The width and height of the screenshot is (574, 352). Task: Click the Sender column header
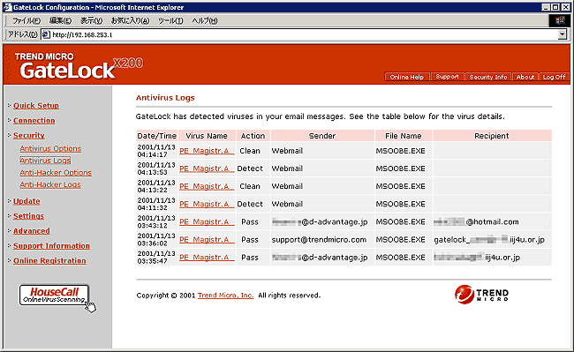point(322,136)
